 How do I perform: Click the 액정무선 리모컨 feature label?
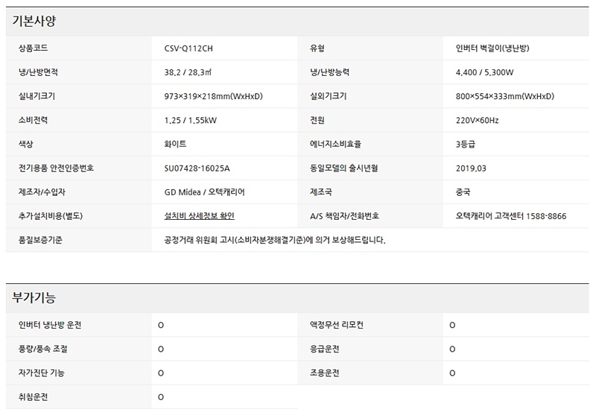[336, 326]
